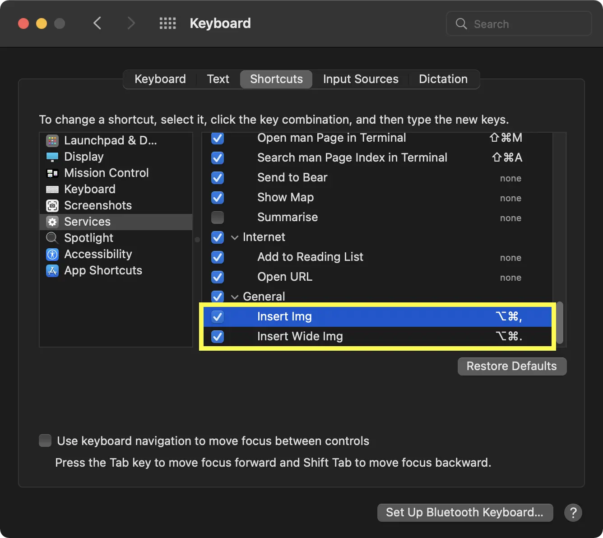Open the show-all-preferences grid icon
Screen dimensions: 603x538
click(x=167, y=23)
